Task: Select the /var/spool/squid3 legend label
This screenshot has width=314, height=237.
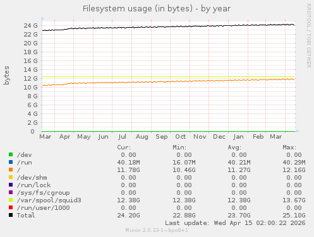Action: pos(49,200)
